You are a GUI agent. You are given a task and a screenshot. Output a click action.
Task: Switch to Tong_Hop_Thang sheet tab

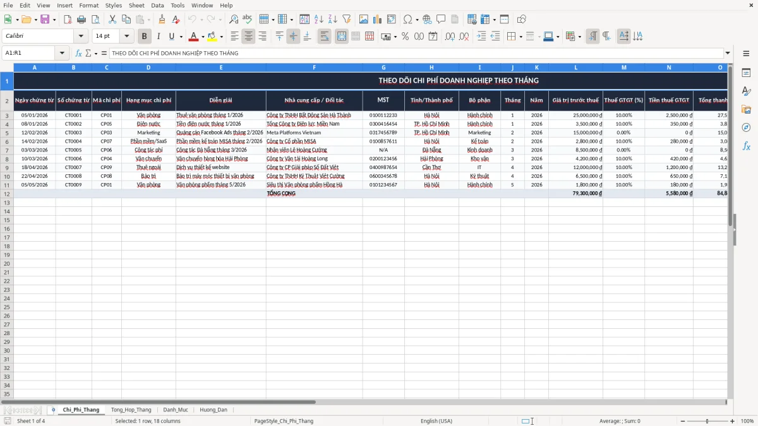(131, 410)
